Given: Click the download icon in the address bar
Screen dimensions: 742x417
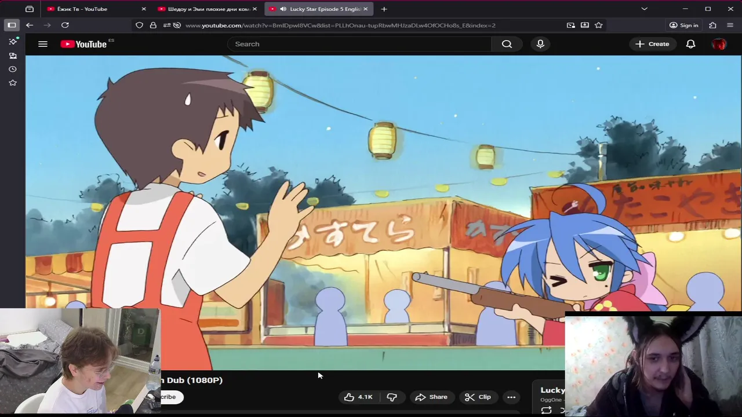Looking at the screenshot, I should pos(585,25).
